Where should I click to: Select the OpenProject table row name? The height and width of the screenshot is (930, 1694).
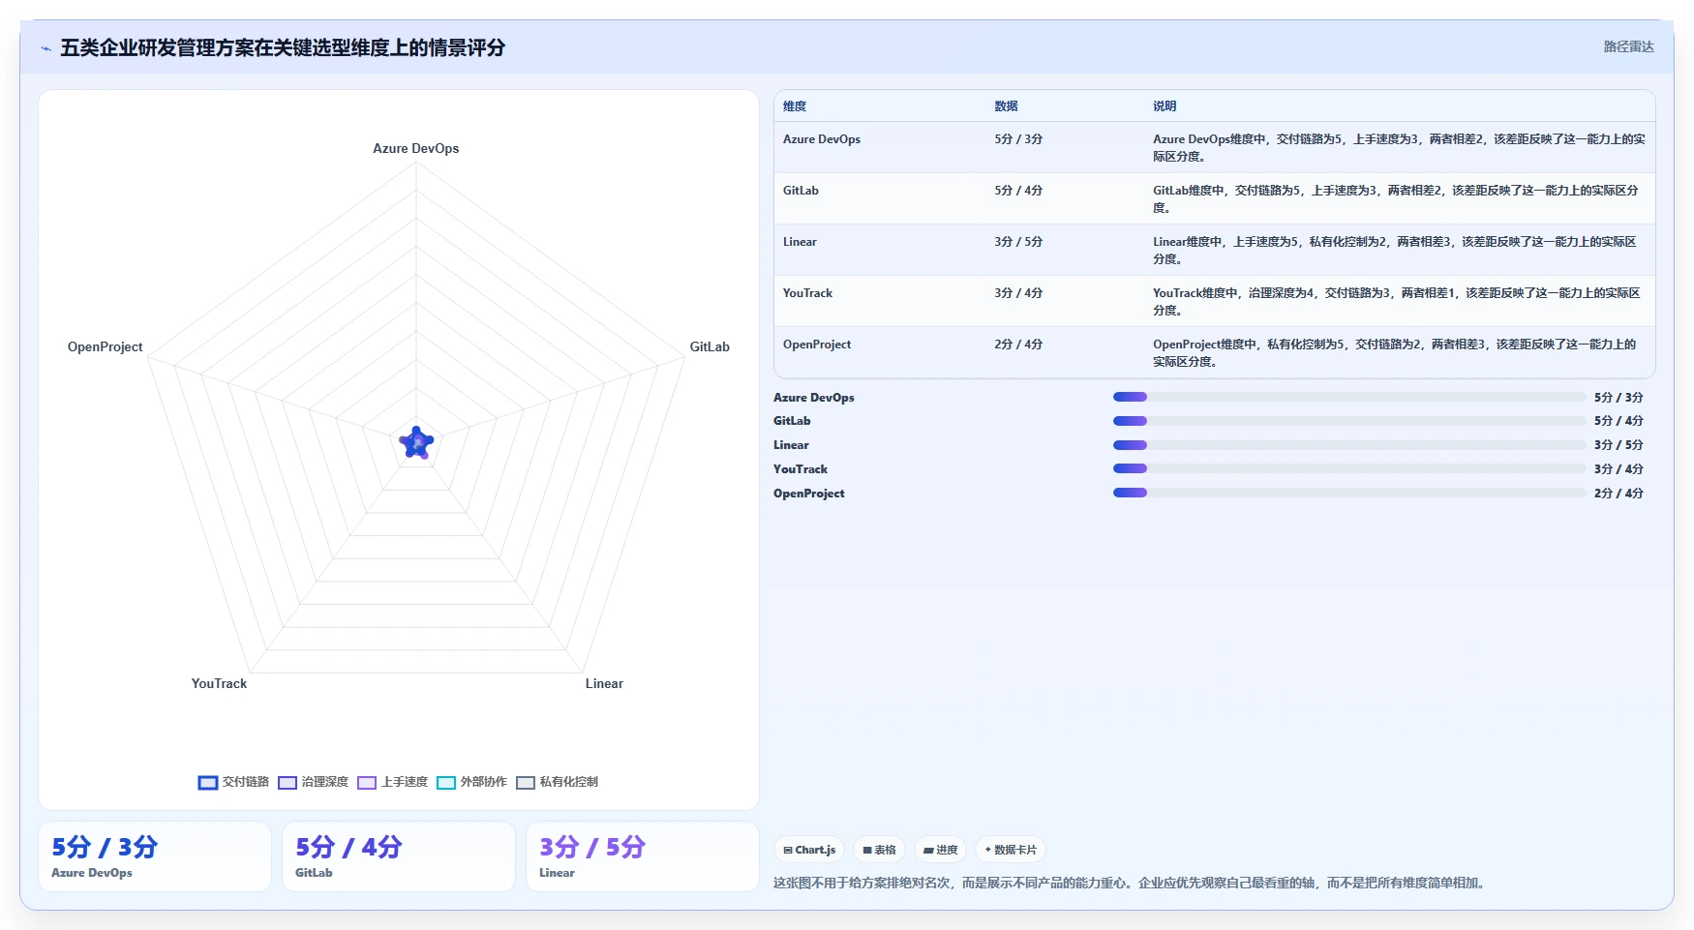click(x=817, y=345)
